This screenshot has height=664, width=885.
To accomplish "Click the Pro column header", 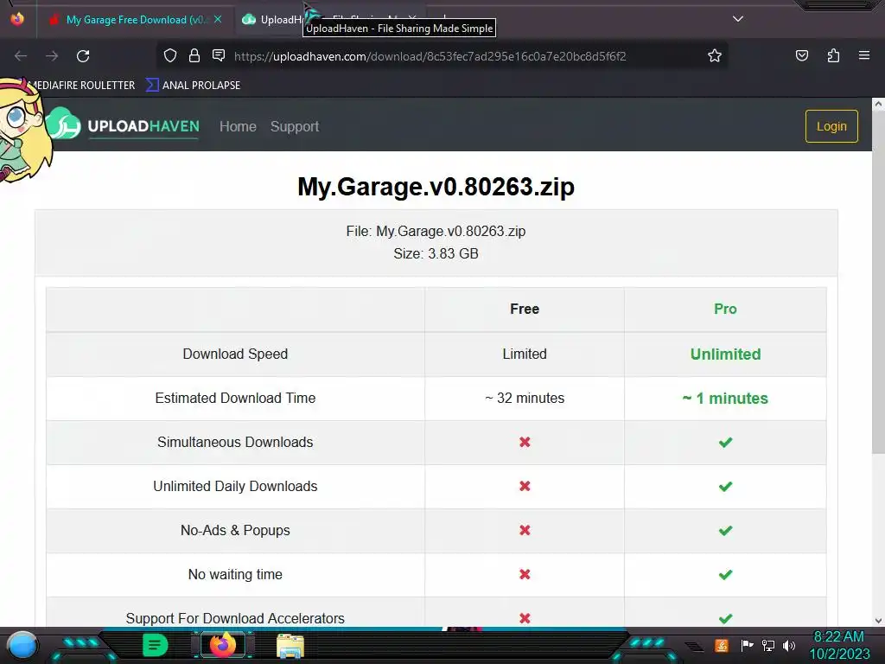I will 725,309.
